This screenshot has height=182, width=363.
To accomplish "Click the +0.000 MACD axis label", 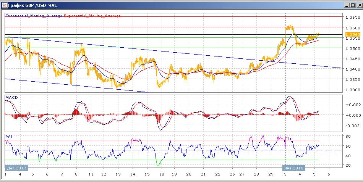I will click(x=353, y=115).
